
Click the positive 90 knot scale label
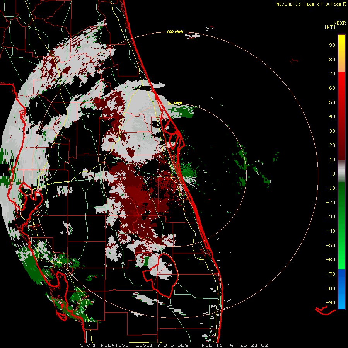click(332, 45)
